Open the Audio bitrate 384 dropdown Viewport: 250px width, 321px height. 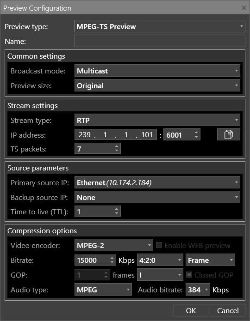tap(198, 290)
